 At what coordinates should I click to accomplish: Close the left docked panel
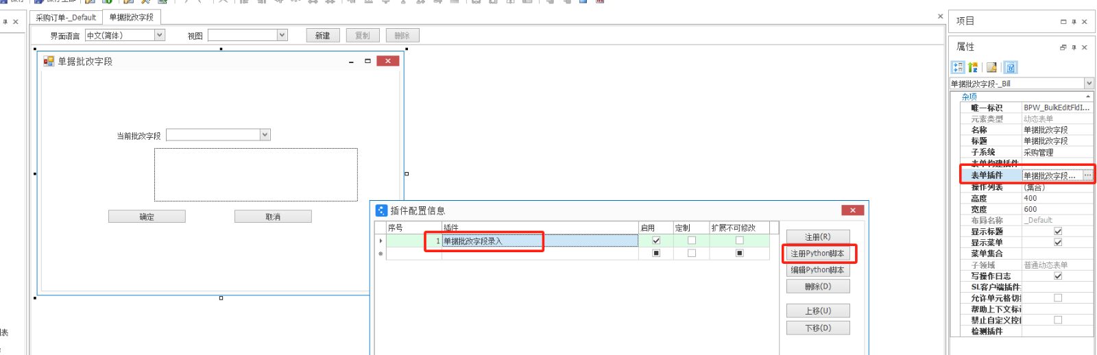click(16, 22)
